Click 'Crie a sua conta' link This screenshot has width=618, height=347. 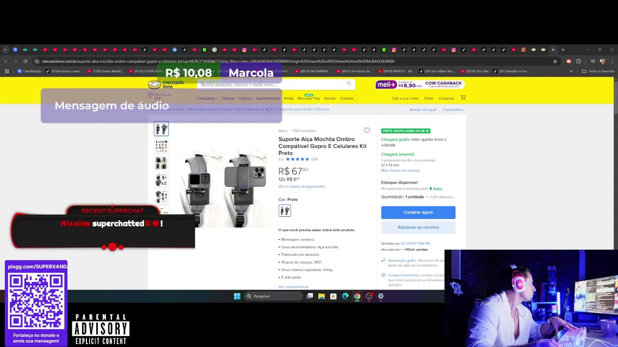(405, 98)
